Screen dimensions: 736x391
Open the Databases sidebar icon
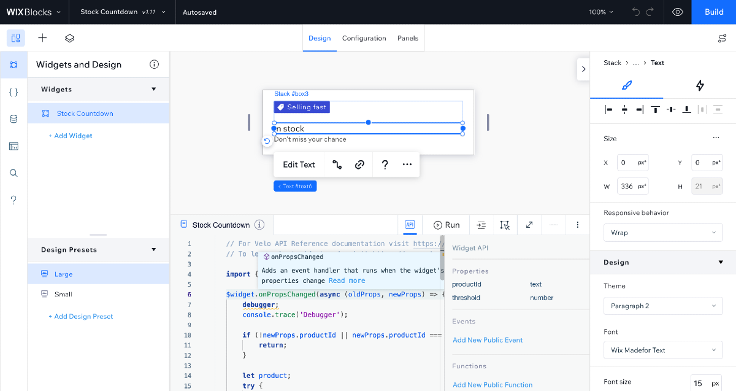coord(13,119)
